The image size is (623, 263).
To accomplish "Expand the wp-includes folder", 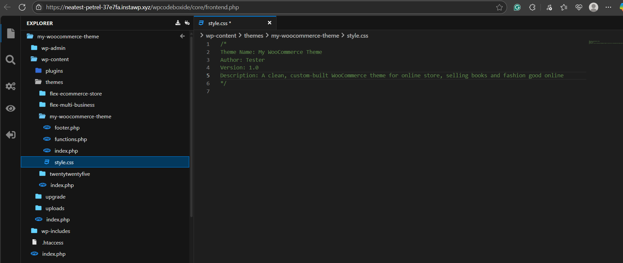I will (x=55, y=231).
